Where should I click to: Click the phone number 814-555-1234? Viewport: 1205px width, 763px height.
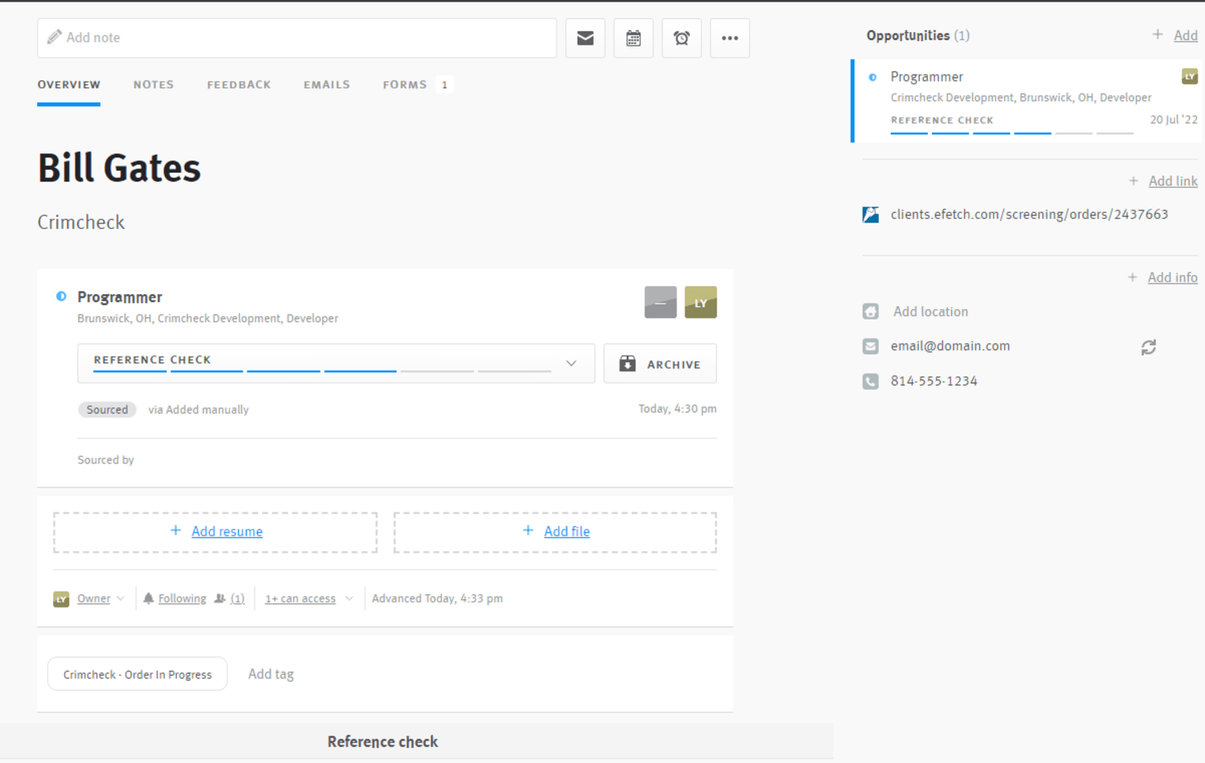pyautogui.click(x=933, y=381)
